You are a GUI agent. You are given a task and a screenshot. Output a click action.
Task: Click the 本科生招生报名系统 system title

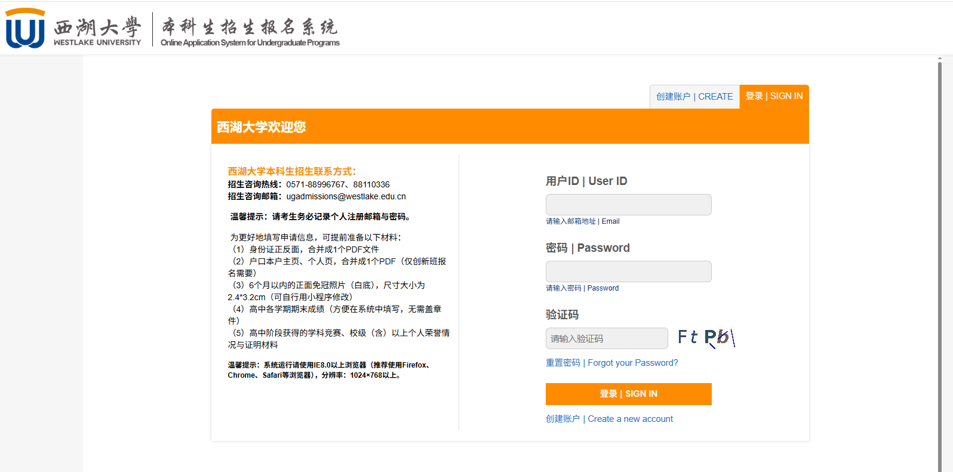pos(250,27)
